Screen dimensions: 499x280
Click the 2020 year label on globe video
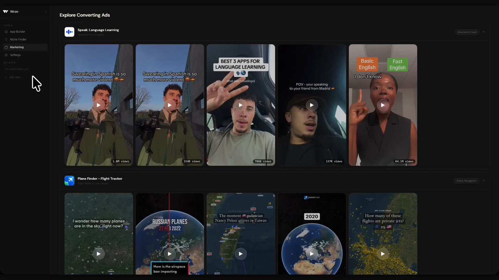tap(312, 217)
